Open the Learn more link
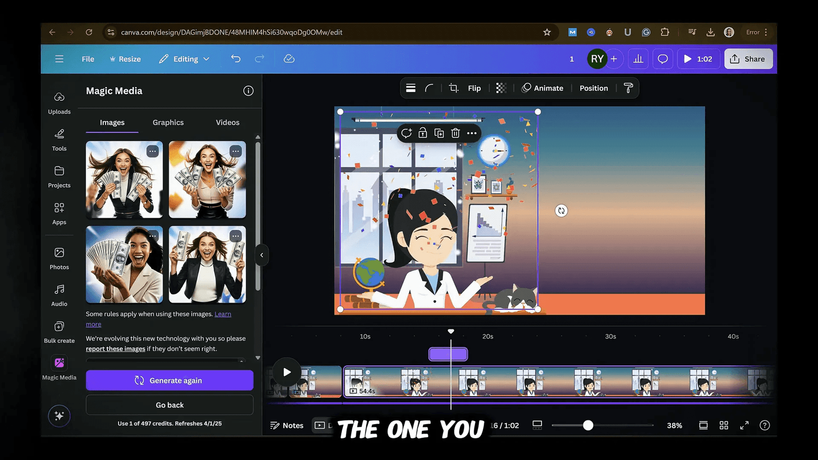The width and height of the screenshot is (818, 460). [x=222, y=314]
